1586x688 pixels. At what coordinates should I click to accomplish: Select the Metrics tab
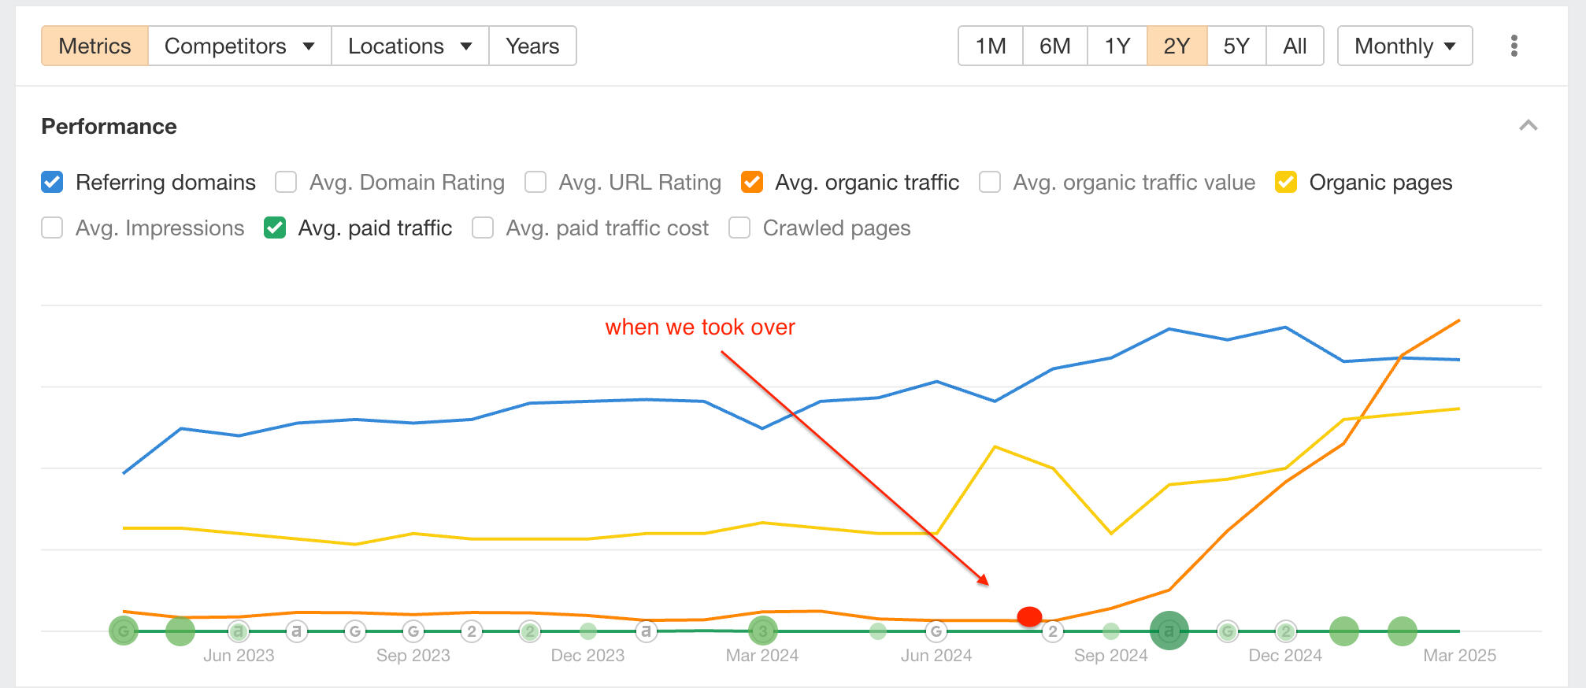pyautogui.click(x=94, y=46)
